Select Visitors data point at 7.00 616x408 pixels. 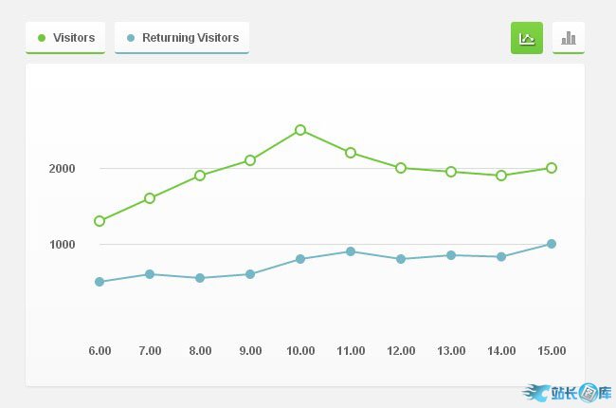click(150, 198)
